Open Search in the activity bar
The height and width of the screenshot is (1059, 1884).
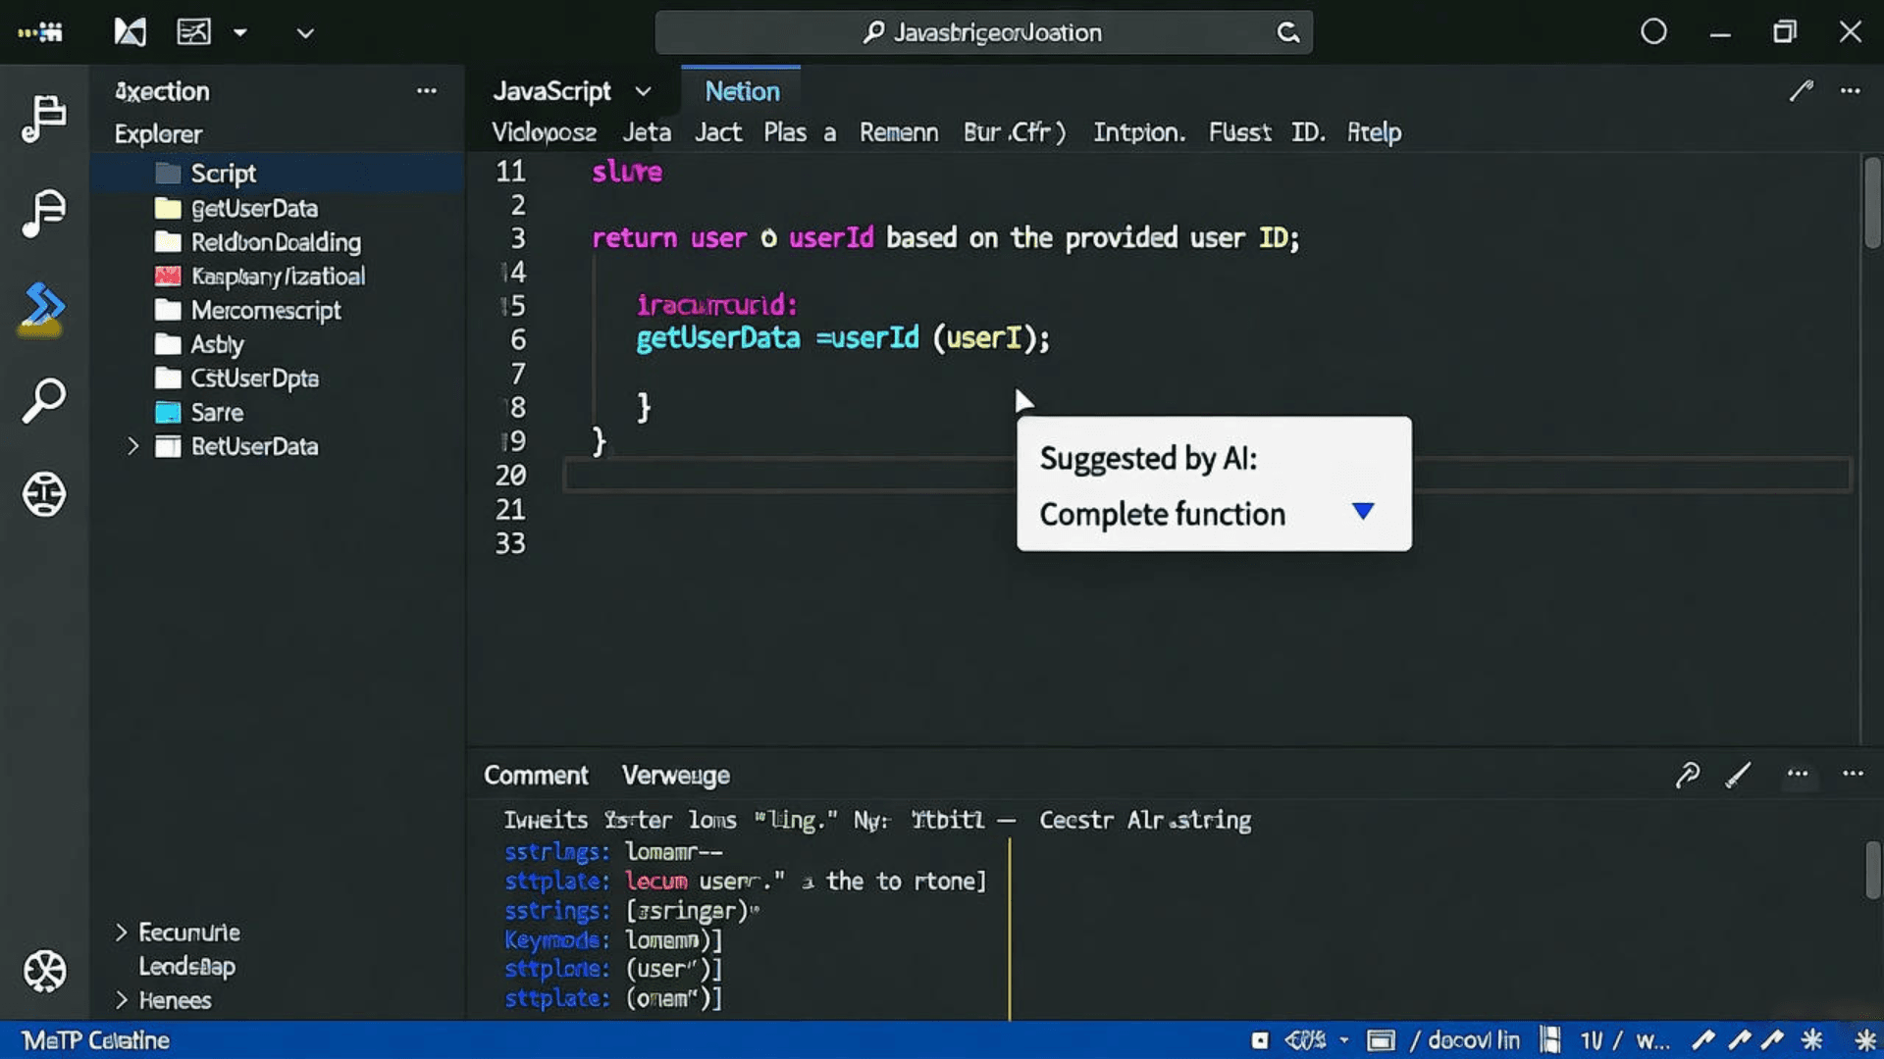click(x=43, y=399)
